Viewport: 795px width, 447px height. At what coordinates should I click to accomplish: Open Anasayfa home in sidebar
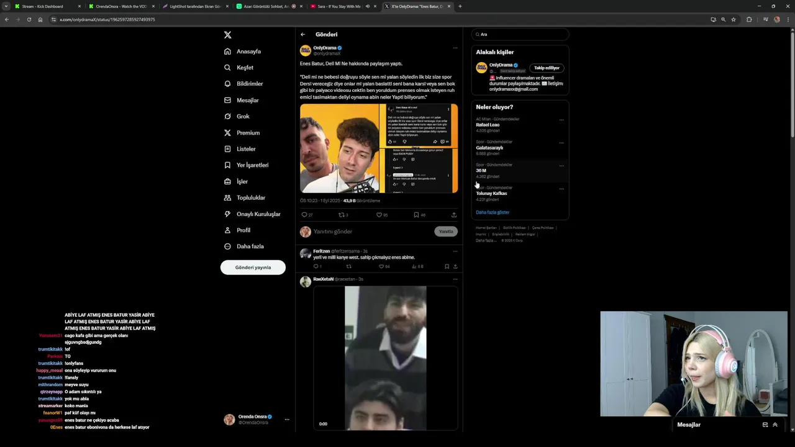pos(243,52)
